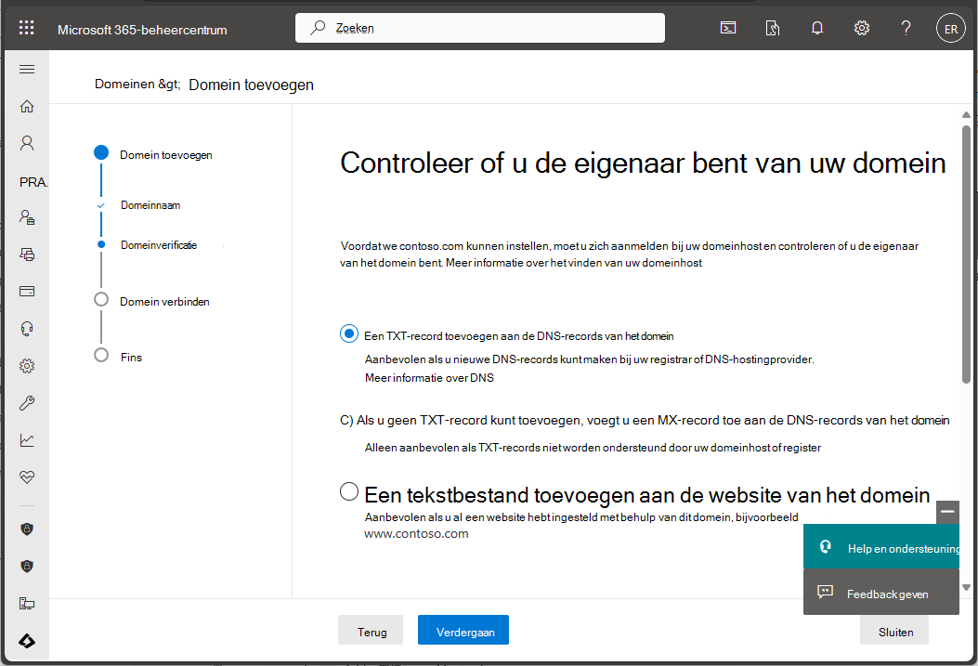The width and height of the screenshot is (978, 666).
Task: Click Sluiten button
Action: (x=894, y=631)
